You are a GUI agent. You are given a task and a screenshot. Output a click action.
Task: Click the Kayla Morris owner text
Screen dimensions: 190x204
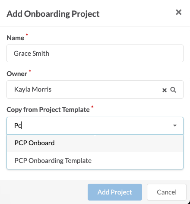coord(33,89)
